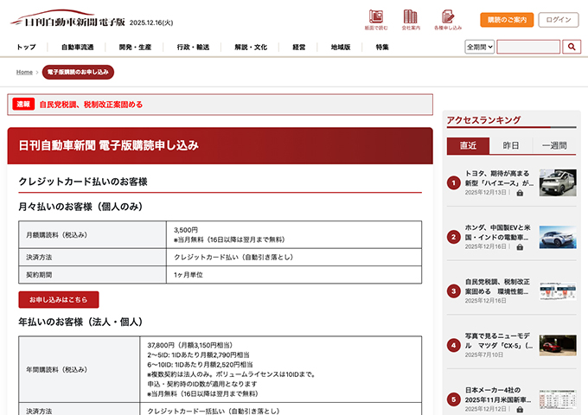Click the アクセスランキング heading

click(483, 120)
